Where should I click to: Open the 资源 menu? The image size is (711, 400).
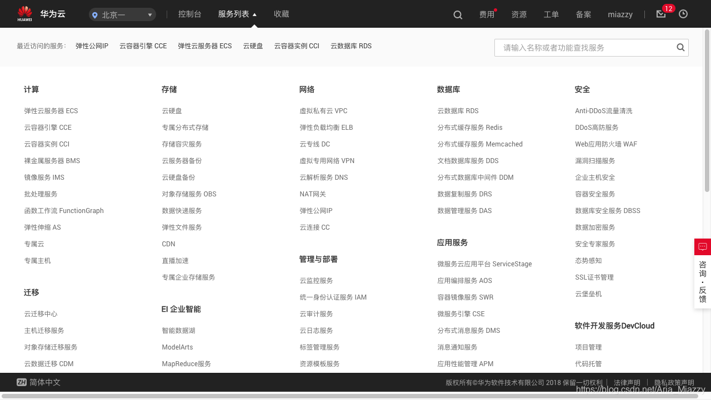[x=519, y=14]
